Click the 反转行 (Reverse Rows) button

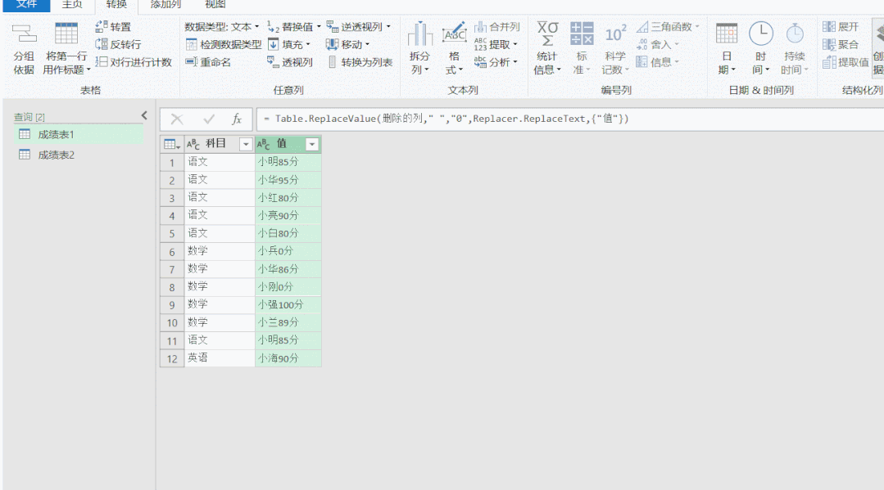119,44
